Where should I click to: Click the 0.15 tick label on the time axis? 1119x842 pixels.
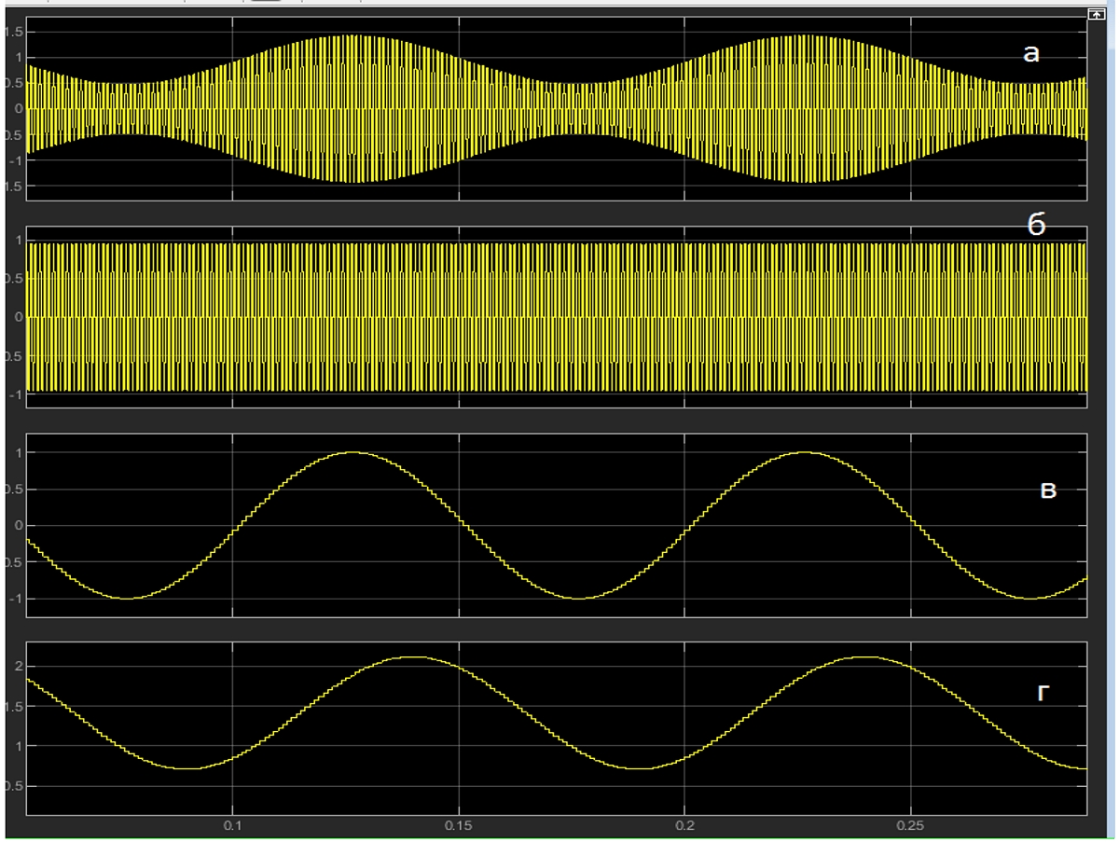(x=459, y=825)
